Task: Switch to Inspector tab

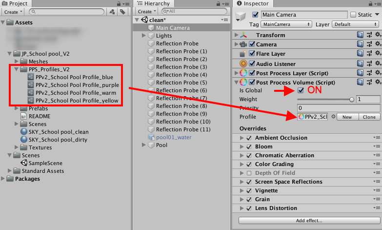Action: (253, 3)
